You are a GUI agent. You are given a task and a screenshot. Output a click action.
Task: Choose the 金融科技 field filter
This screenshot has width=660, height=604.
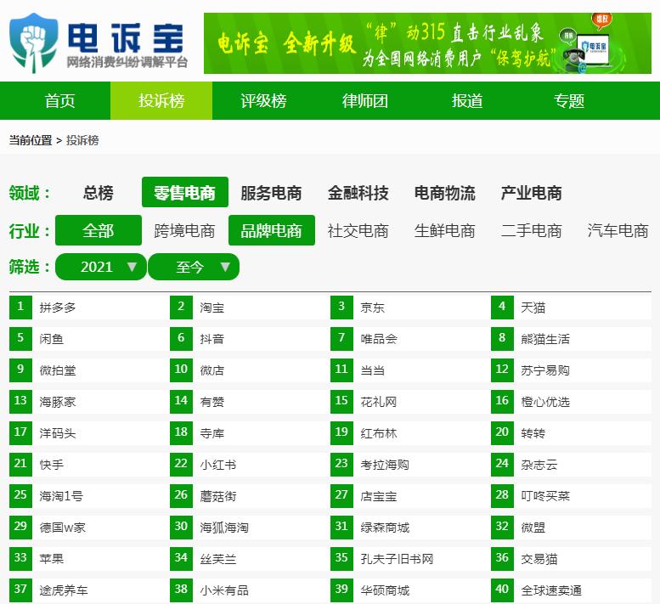pyautogui.click(x=358, y=193)
